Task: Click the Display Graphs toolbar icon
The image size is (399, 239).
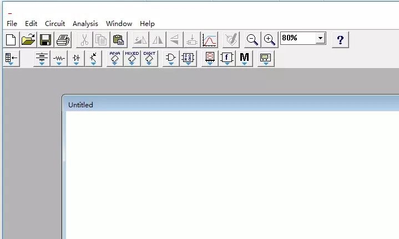Action: (210, 39)
